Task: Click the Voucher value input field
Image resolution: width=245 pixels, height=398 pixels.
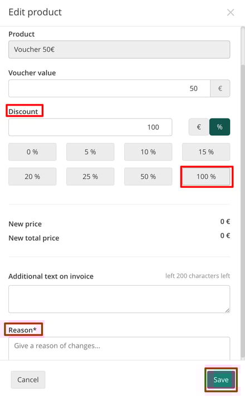Action: (109, 88)
